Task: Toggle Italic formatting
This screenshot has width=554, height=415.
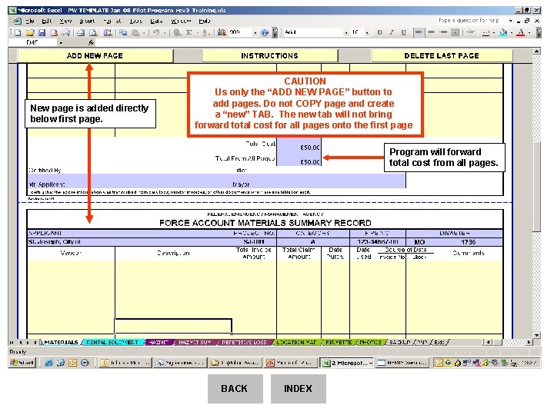Action: 392,32
